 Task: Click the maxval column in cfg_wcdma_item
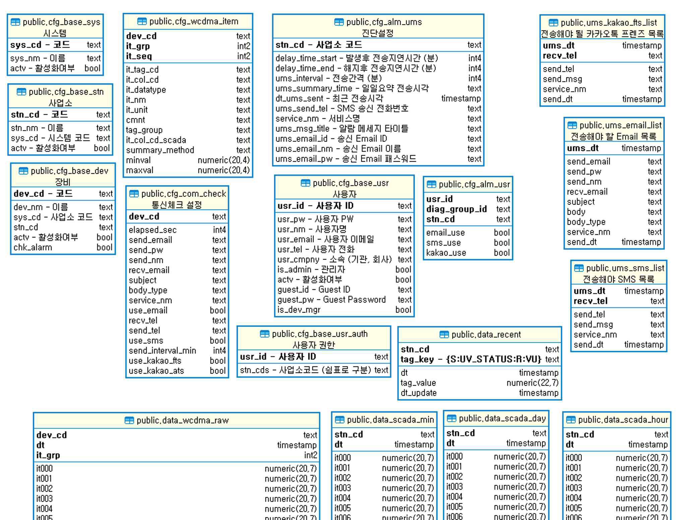click(188, 170)
